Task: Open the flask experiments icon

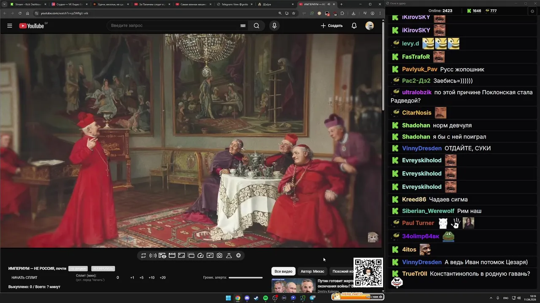Action: pos(229,255)
